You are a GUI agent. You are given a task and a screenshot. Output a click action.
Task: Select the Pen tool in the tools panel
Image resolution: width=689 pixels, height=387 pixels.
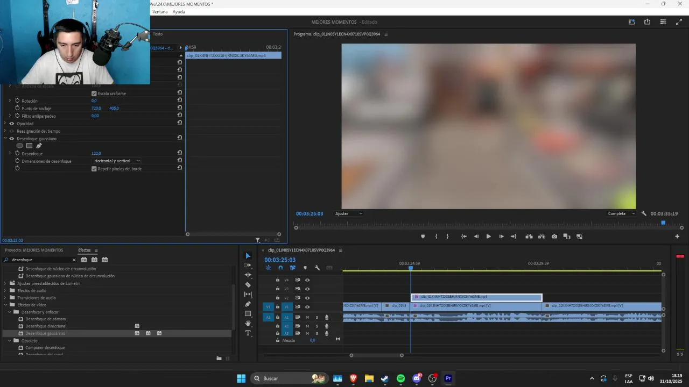248,304
